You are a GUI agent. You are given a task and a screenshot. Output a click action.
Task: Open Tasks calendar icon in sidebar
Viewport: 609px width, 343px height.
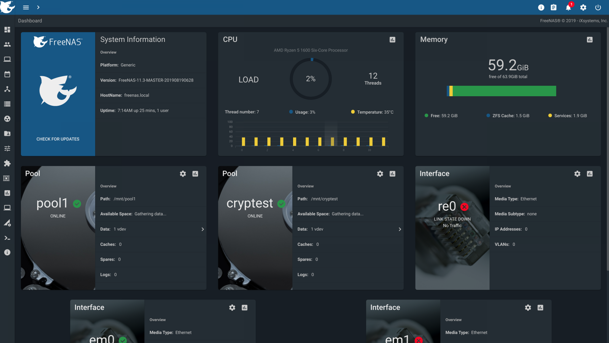pyautogui.click(x=7, y=74)
